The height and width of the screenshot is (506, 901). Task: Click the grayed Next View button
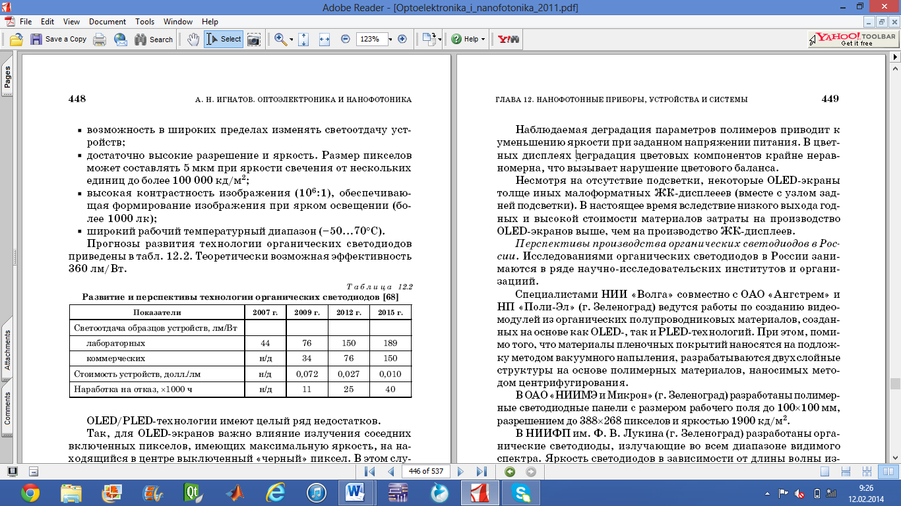coord(531,472)
